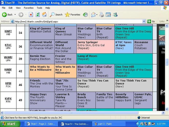This screenshot has height=127, width=169.
Task: Open History clock icon
Action: (85, 15)
